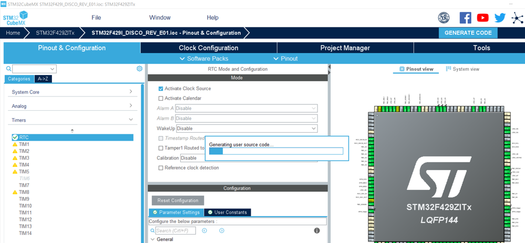The height and width of the screenshot is (243, 525).
Task: Open the User Constants tab
Action: pos(228,212)
